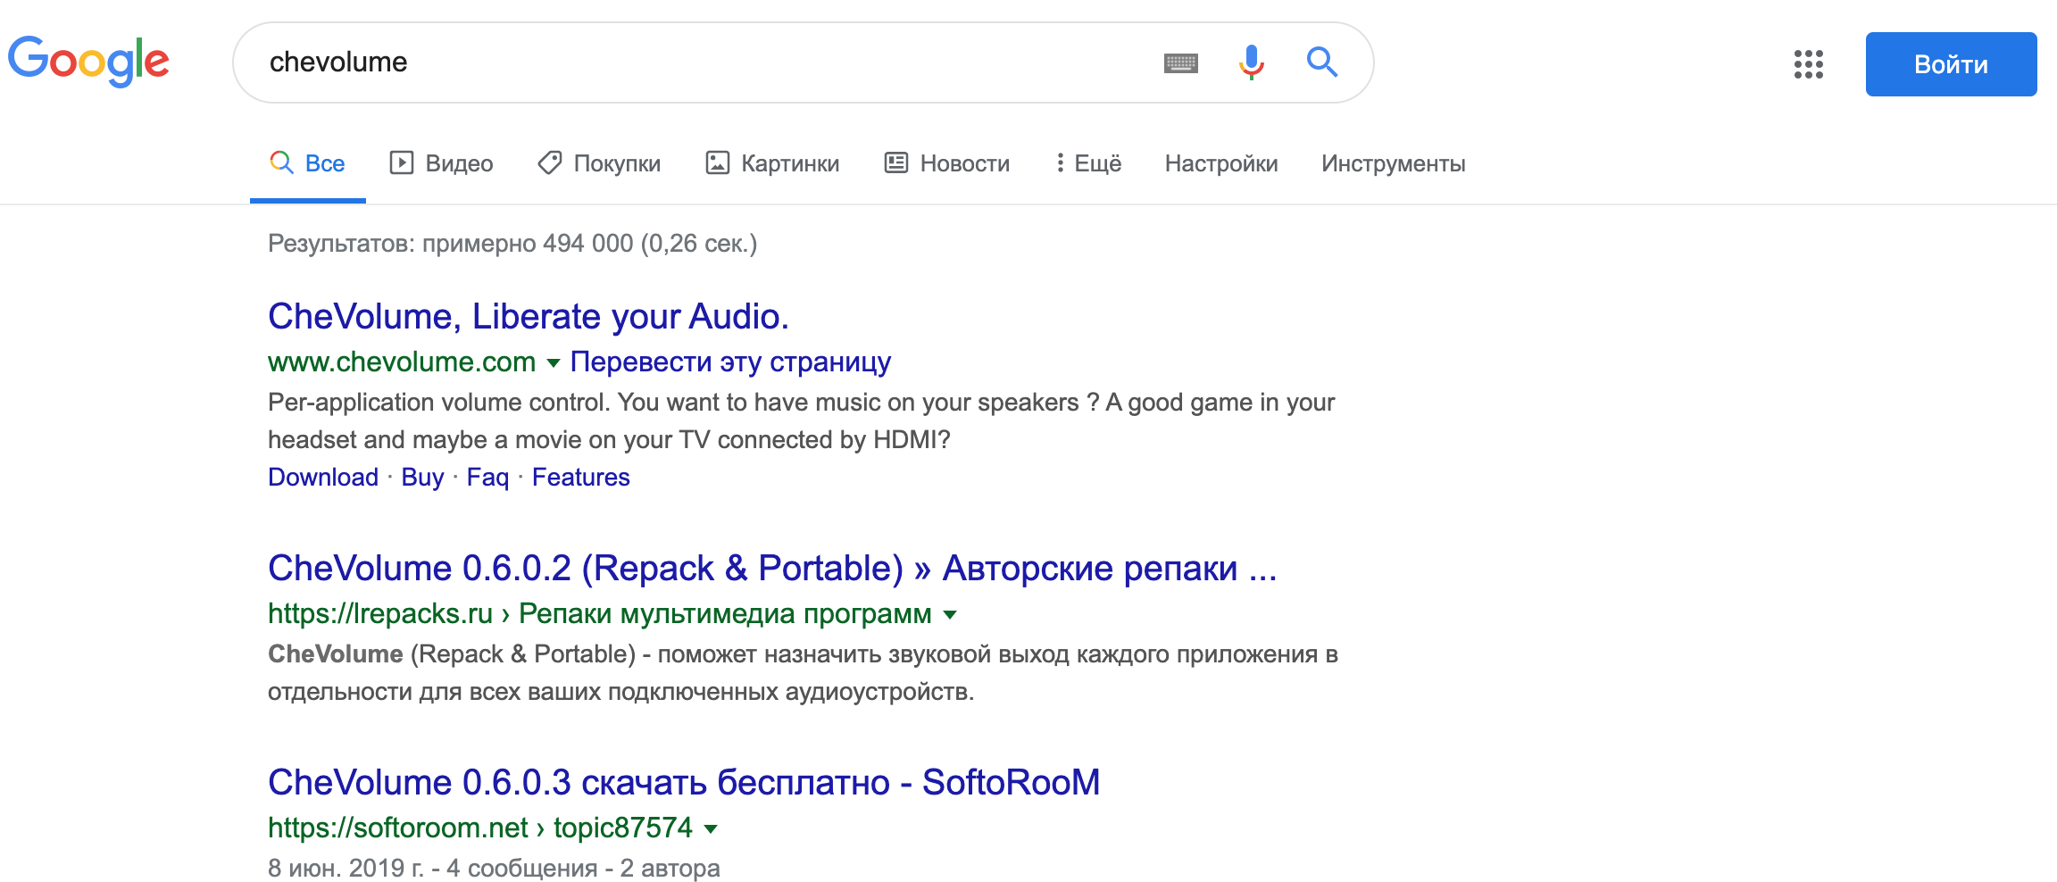Open the Buy sitelink
Screen dimensions: 2057x882
click(x=422, y=477)
